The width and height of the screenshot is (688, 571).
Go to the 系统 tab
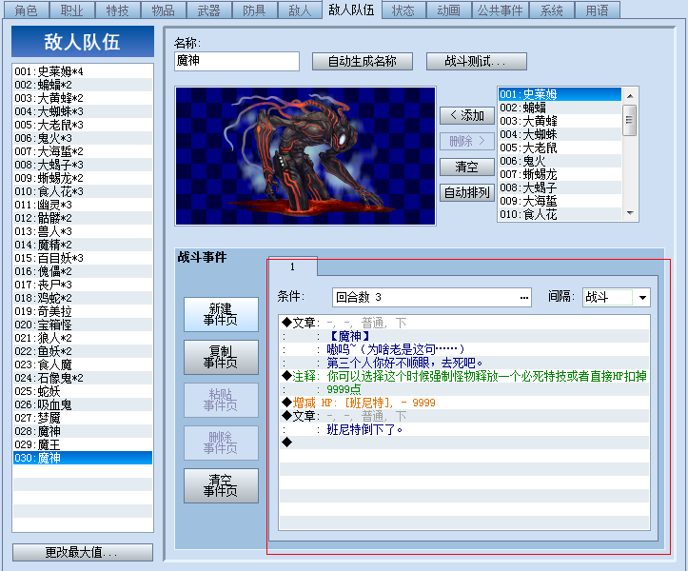point(552,10)
